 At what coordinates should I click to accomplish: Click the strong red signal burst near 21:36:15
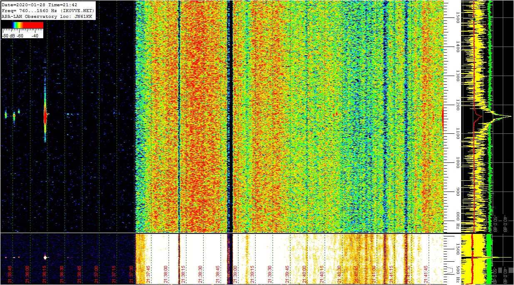tap(45, 117)
